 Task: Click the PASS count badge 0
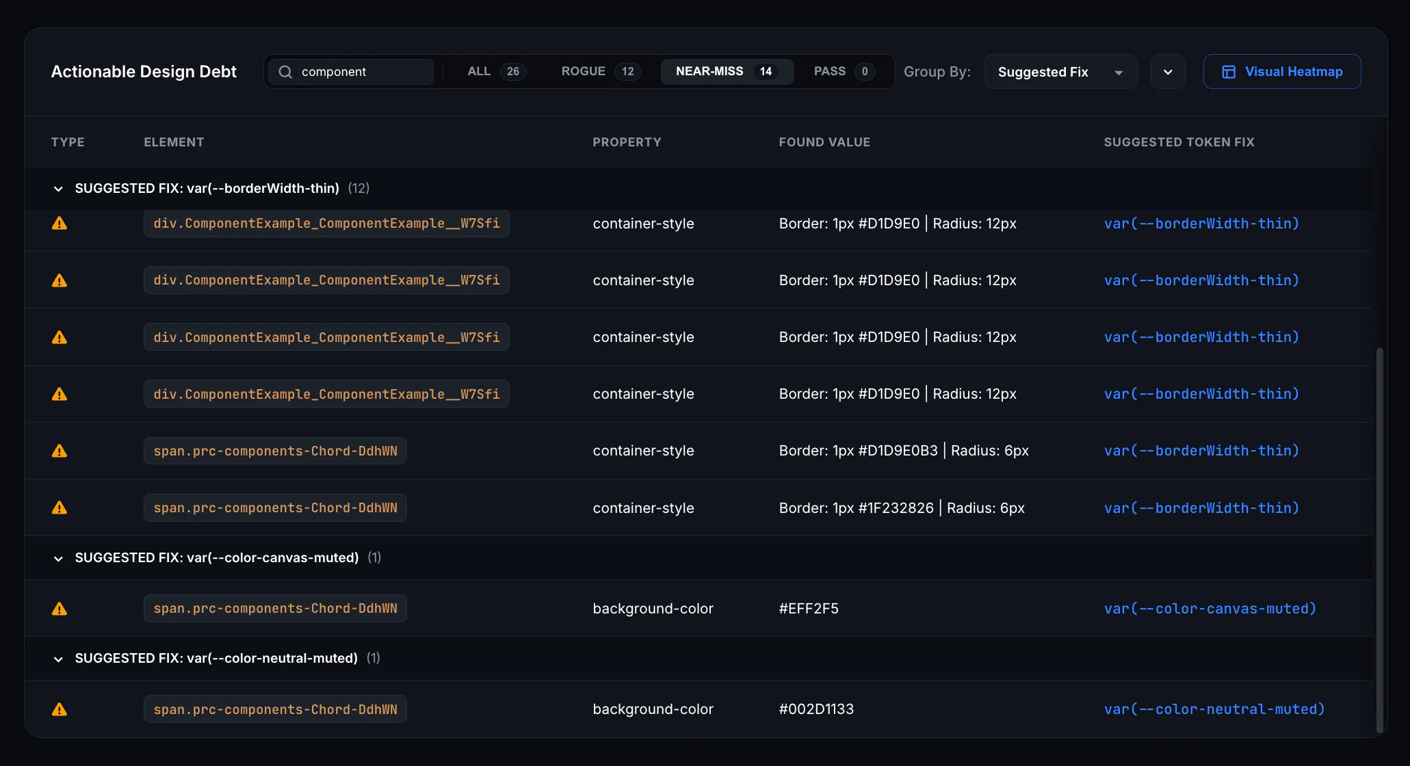click(865, 72)
